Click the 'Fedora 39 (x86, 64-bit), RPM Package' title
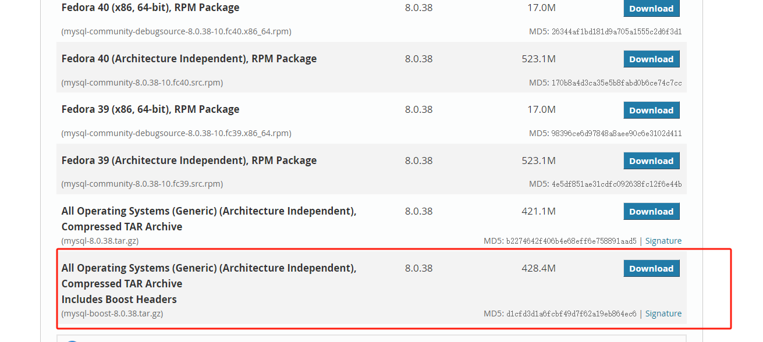 pos(151,109)
